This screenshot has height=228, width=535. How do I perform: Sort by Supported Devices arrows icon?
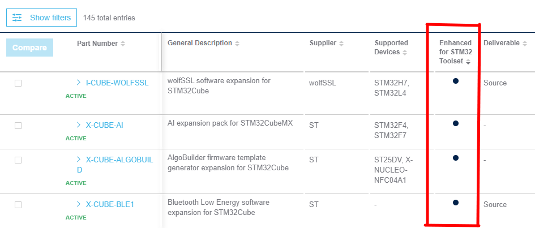405,53
